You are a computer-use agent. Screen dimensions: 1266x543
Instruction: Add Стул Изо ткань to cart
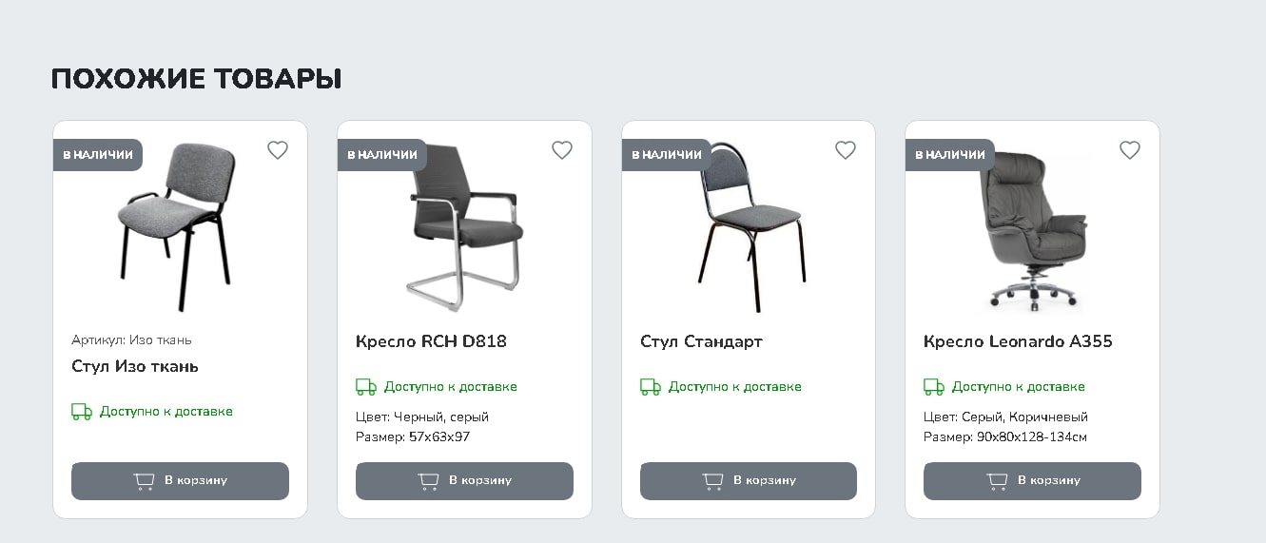tap(180, 481)
